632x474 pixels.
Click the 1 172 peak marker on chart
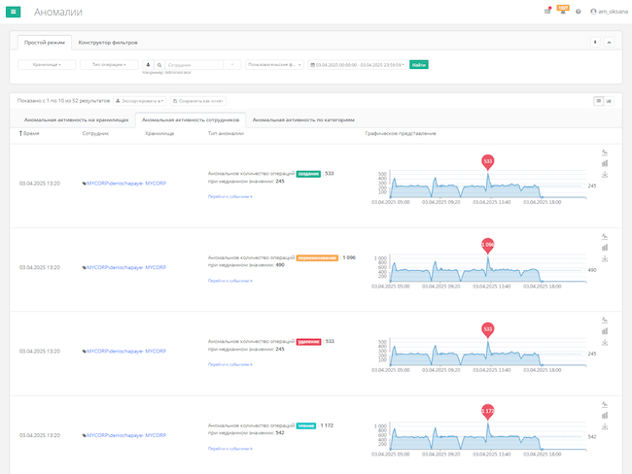(488, 412)
